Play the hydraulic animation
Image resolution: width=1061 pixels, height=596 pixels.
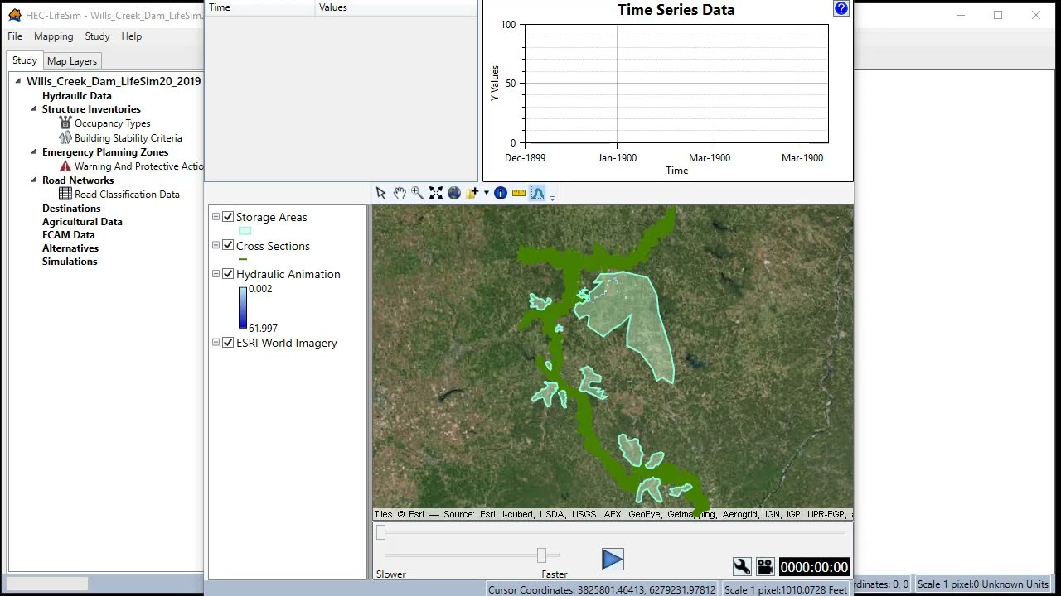pyautogui.click(x=613, y=560)
